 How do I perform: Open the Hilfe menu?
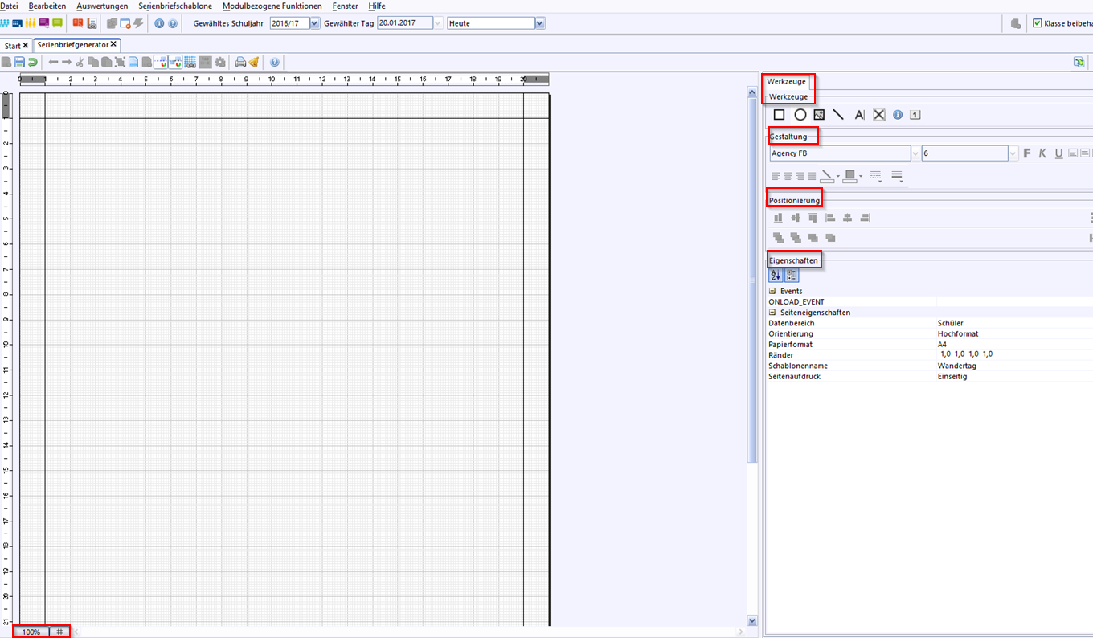tap(377, 6)
